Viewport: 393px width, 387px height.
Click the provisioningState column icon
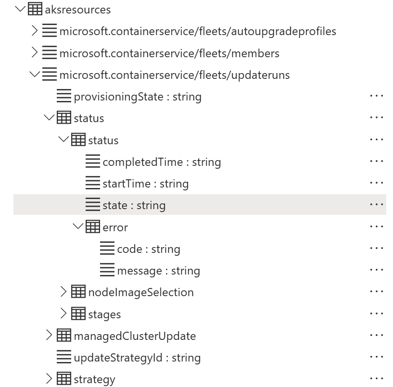(x=64, y=97)
